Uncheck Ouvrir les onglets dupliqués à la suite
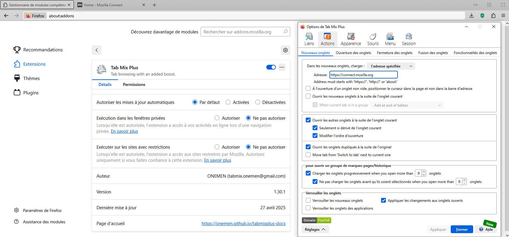The image size is (509, 237). click(308, 147)
